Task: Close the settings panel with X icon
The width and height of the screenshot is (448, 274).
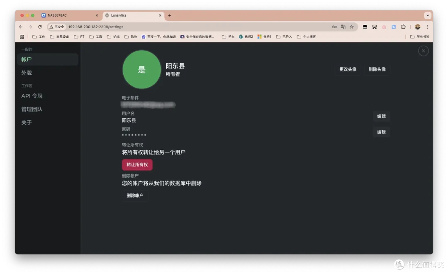Action: click(423, 51)
